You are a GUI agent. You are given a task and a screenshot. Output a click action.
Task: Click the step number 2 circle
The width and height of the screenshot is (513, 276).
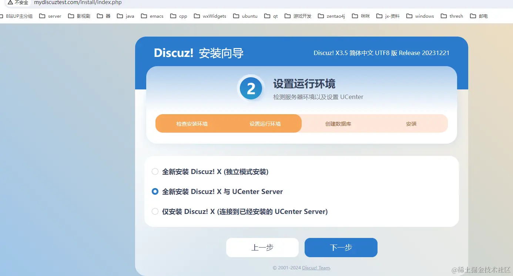pos(251,89)
